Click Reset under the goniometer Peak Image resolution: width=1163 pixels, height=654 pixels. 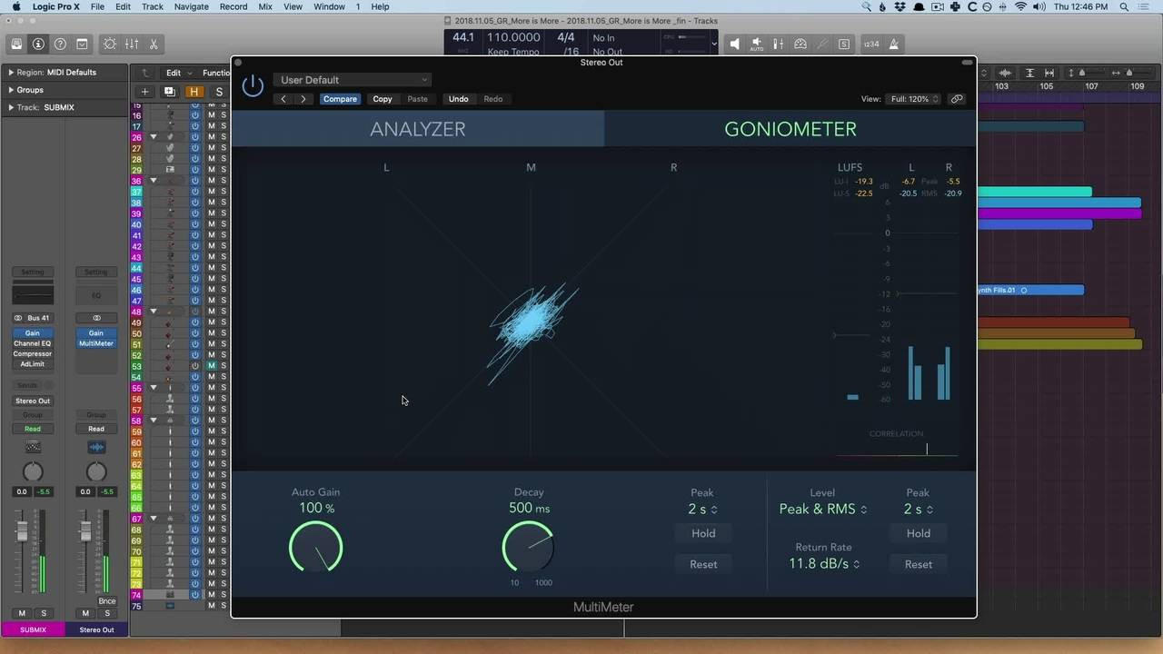pyautogui.click(x=703, y=564)
